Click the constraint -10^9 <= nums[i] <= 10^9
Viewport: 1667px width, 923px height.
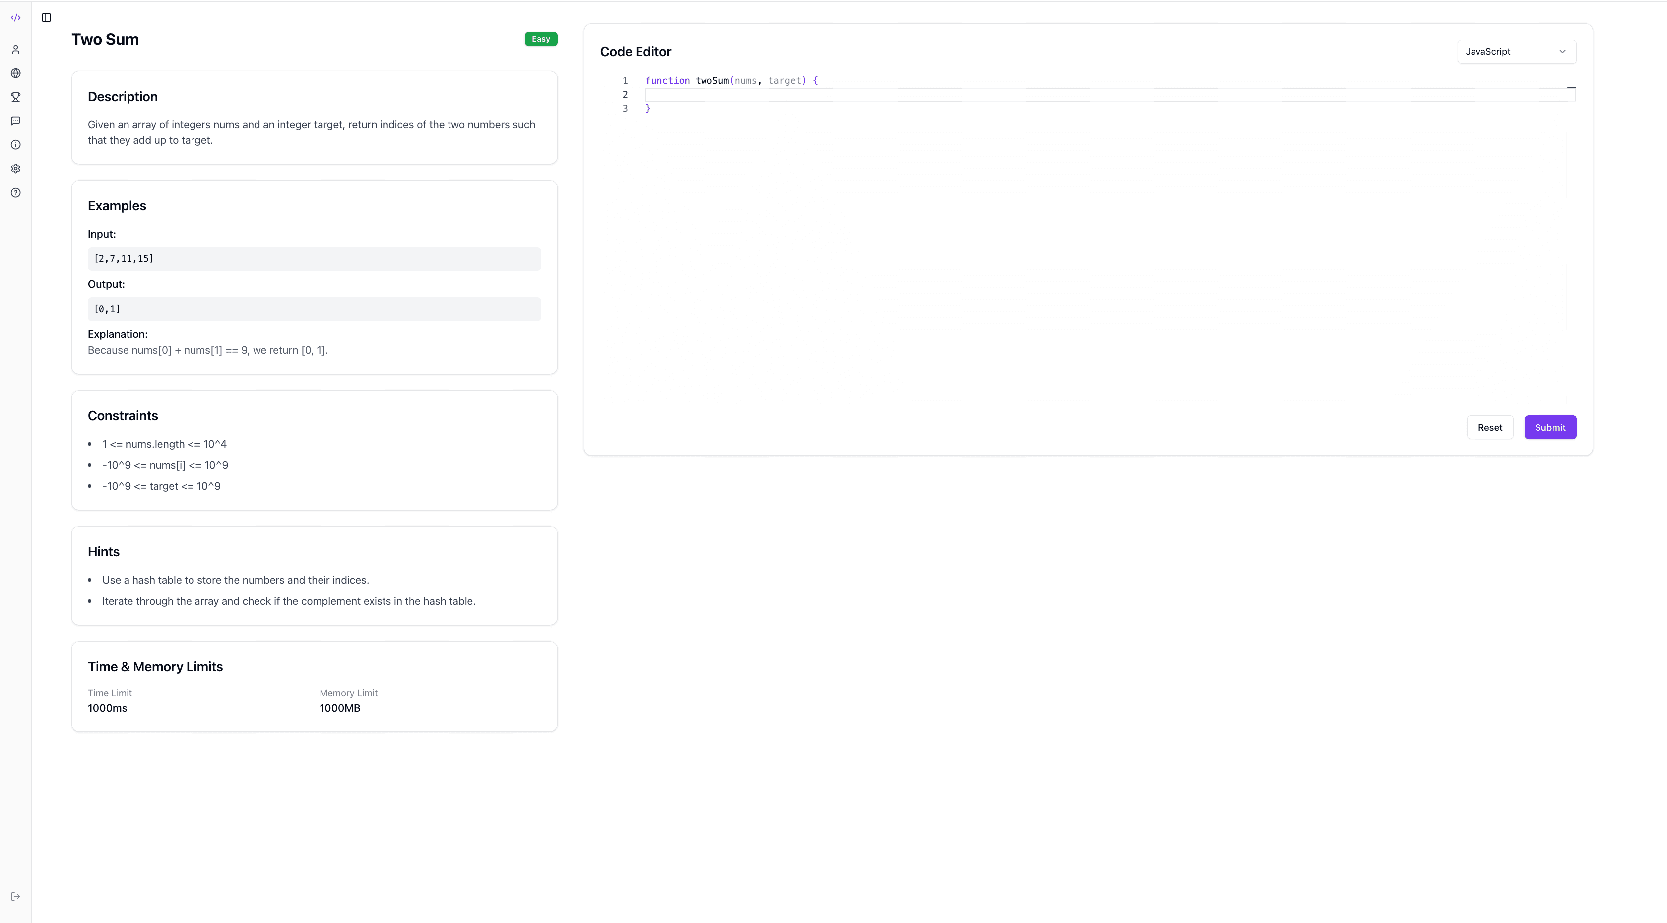click(x=165, y=465)
